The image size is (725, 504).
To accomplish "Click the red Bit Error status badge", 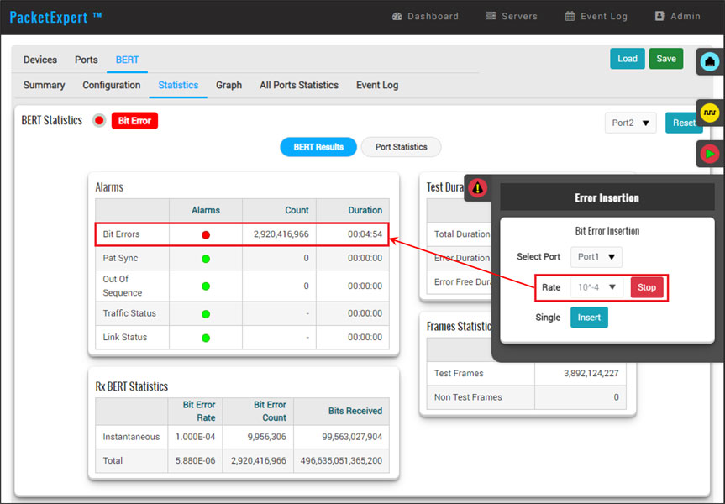I will (x=134, y=121).
